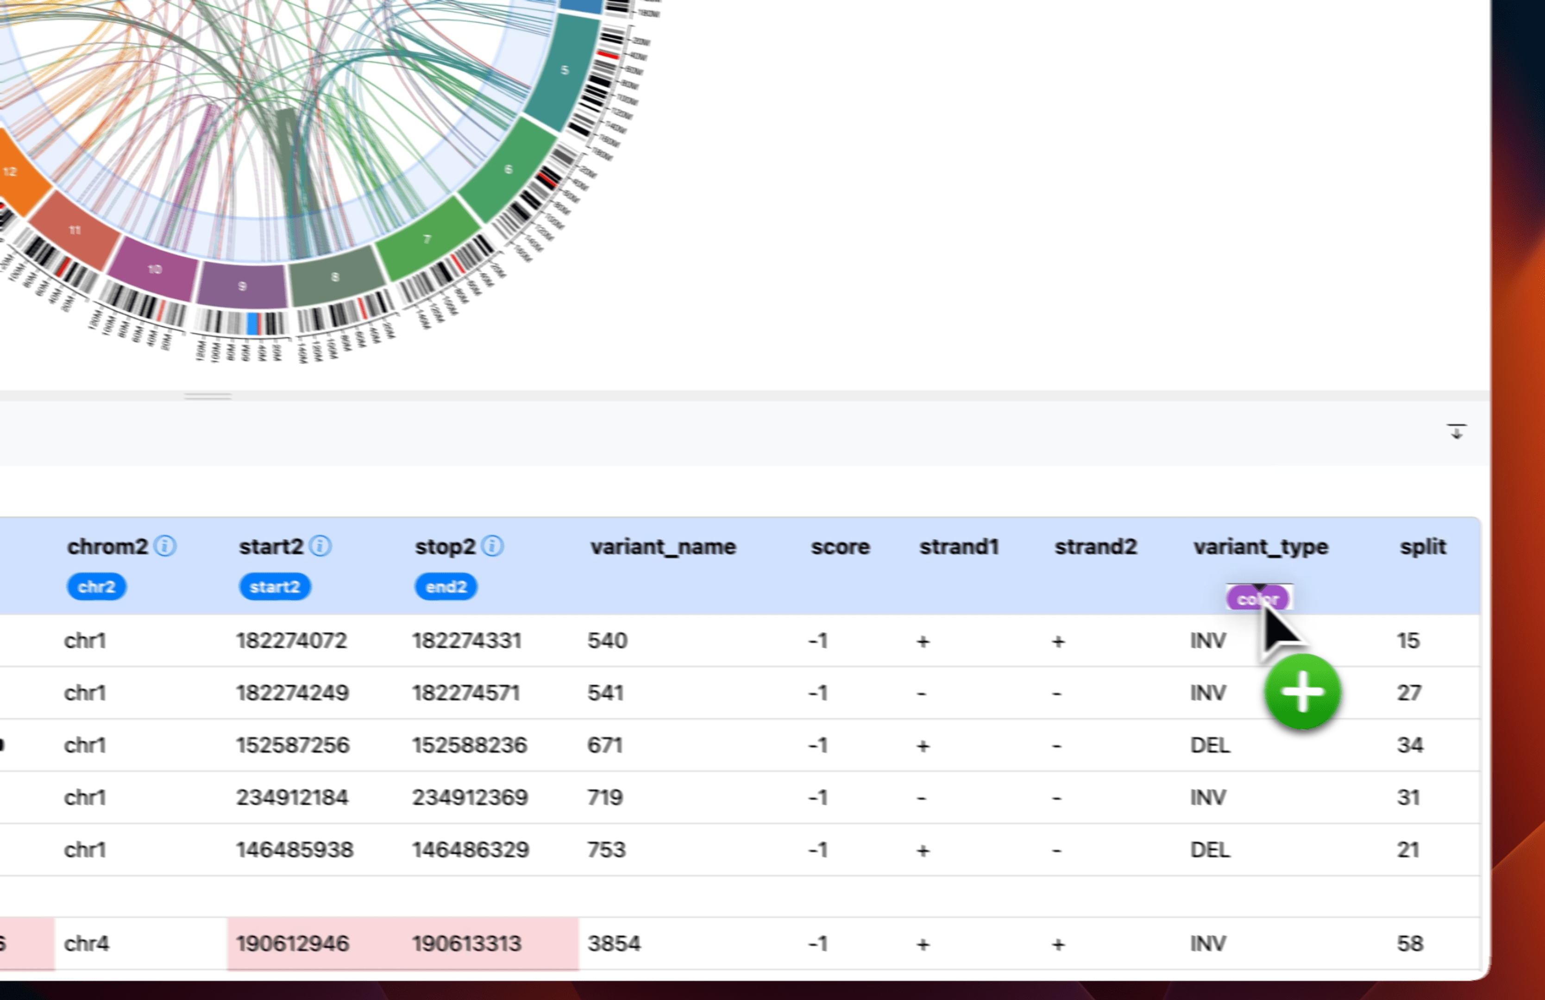The image size is (1545, 1000).
Task: Select chromosome 8 arc in the circos plot
Action: pos(335,277)
